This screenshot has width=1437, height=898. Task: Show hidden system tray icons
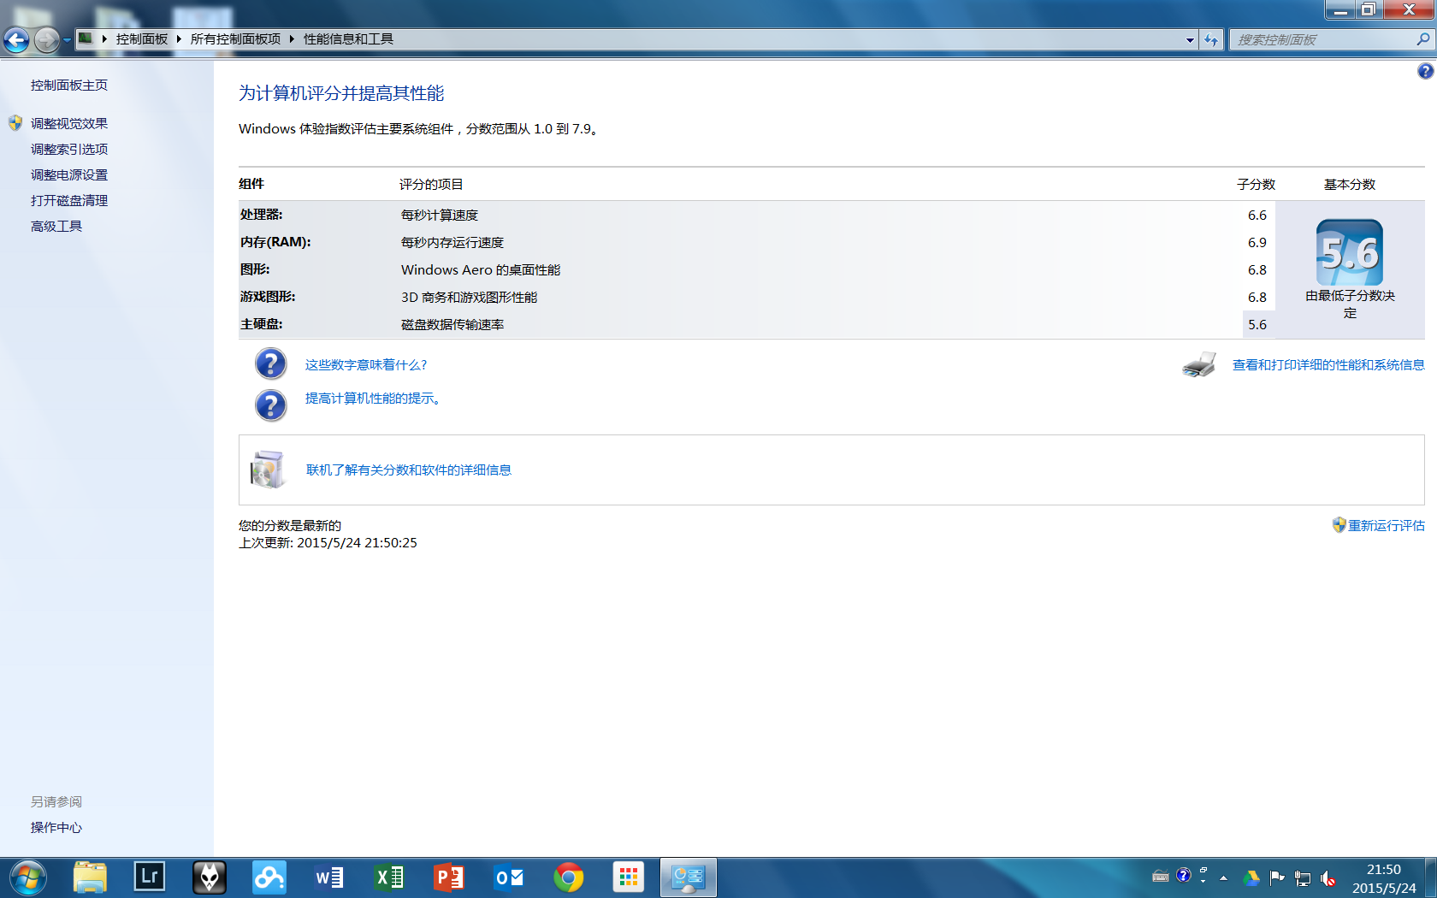coord(1223,877)
